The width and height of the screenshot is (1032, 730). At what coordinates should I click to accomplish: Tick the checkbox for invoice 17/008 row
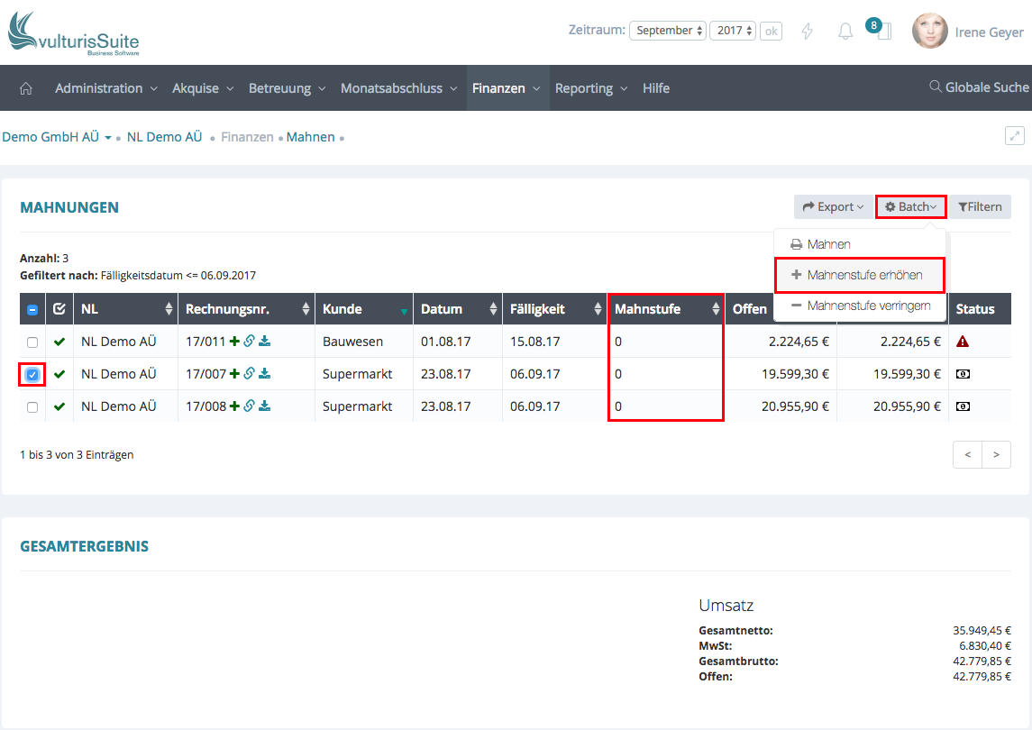[32, 407]
